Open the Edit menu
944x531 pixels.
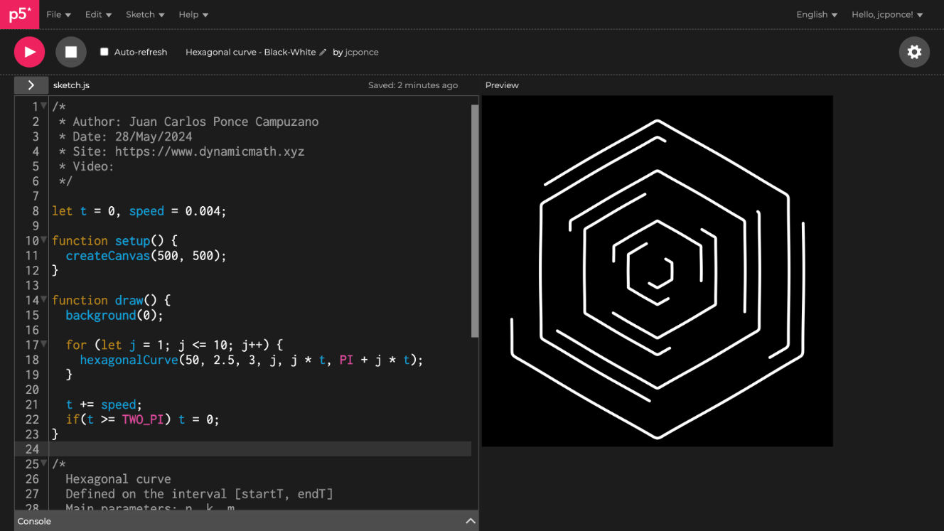coord(98,14)
